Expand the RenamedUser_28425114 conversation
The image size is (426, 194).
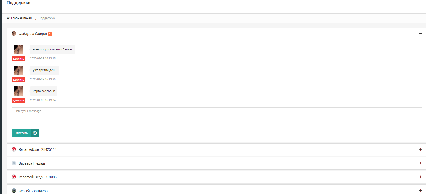pos(420,149)
